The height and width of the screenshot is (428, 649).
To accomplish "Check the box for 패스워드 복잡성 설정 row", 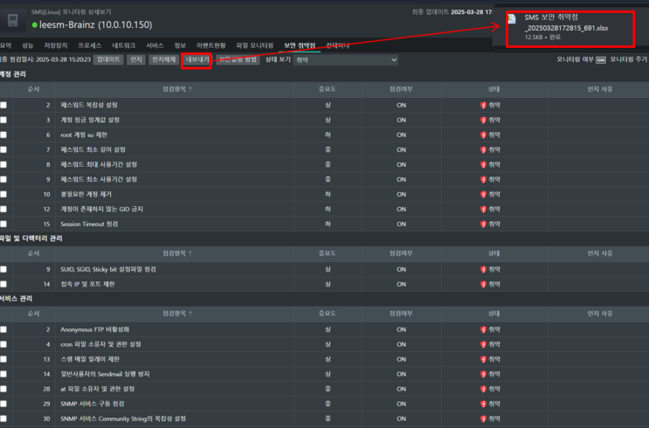I will pyautogui.click(x=4, y=105).
